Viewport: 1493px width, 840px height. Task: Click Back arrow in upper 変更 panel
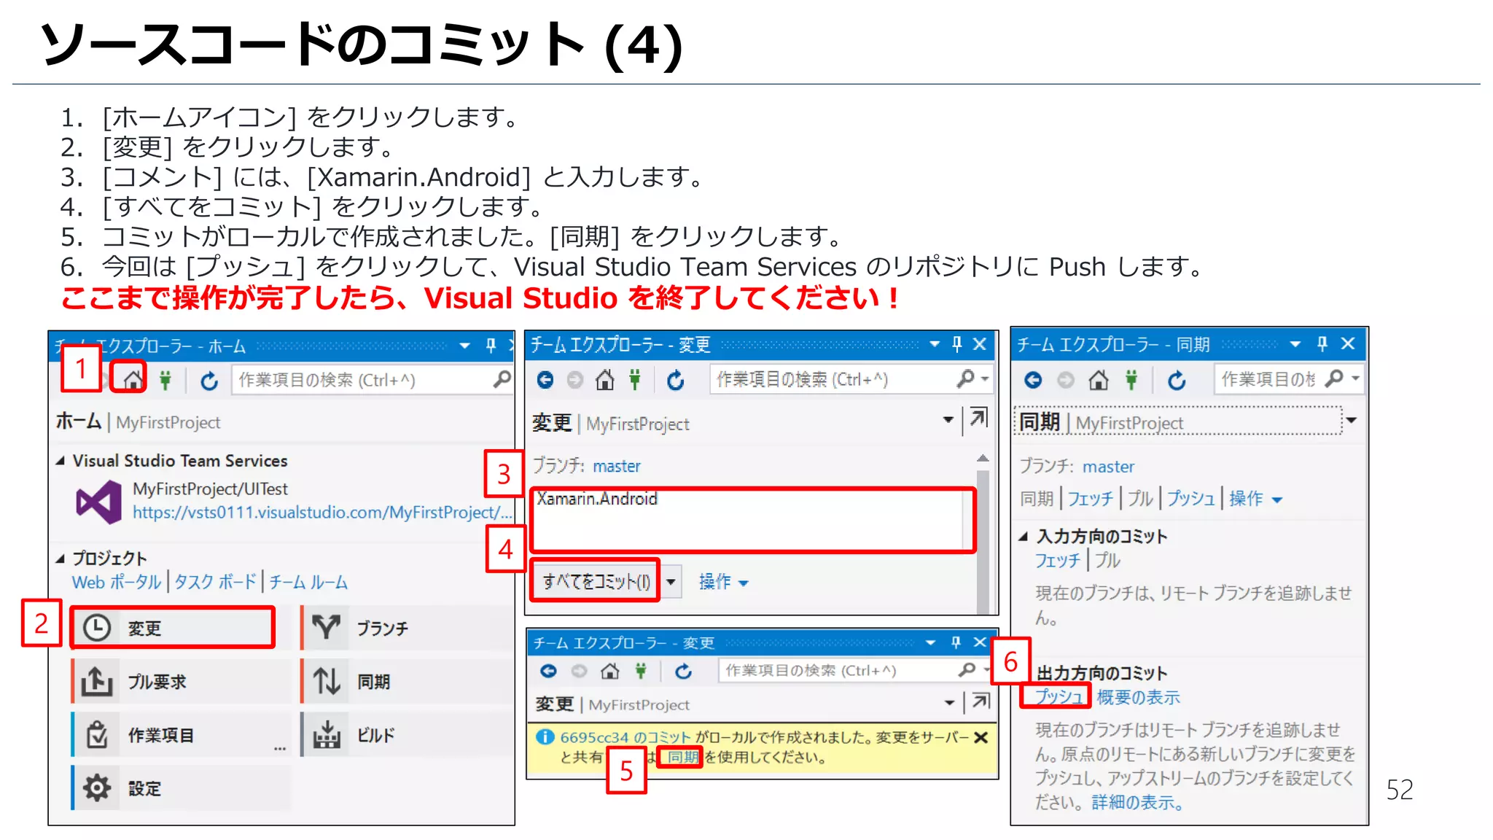pyautogui.click(x=545, y=380)
